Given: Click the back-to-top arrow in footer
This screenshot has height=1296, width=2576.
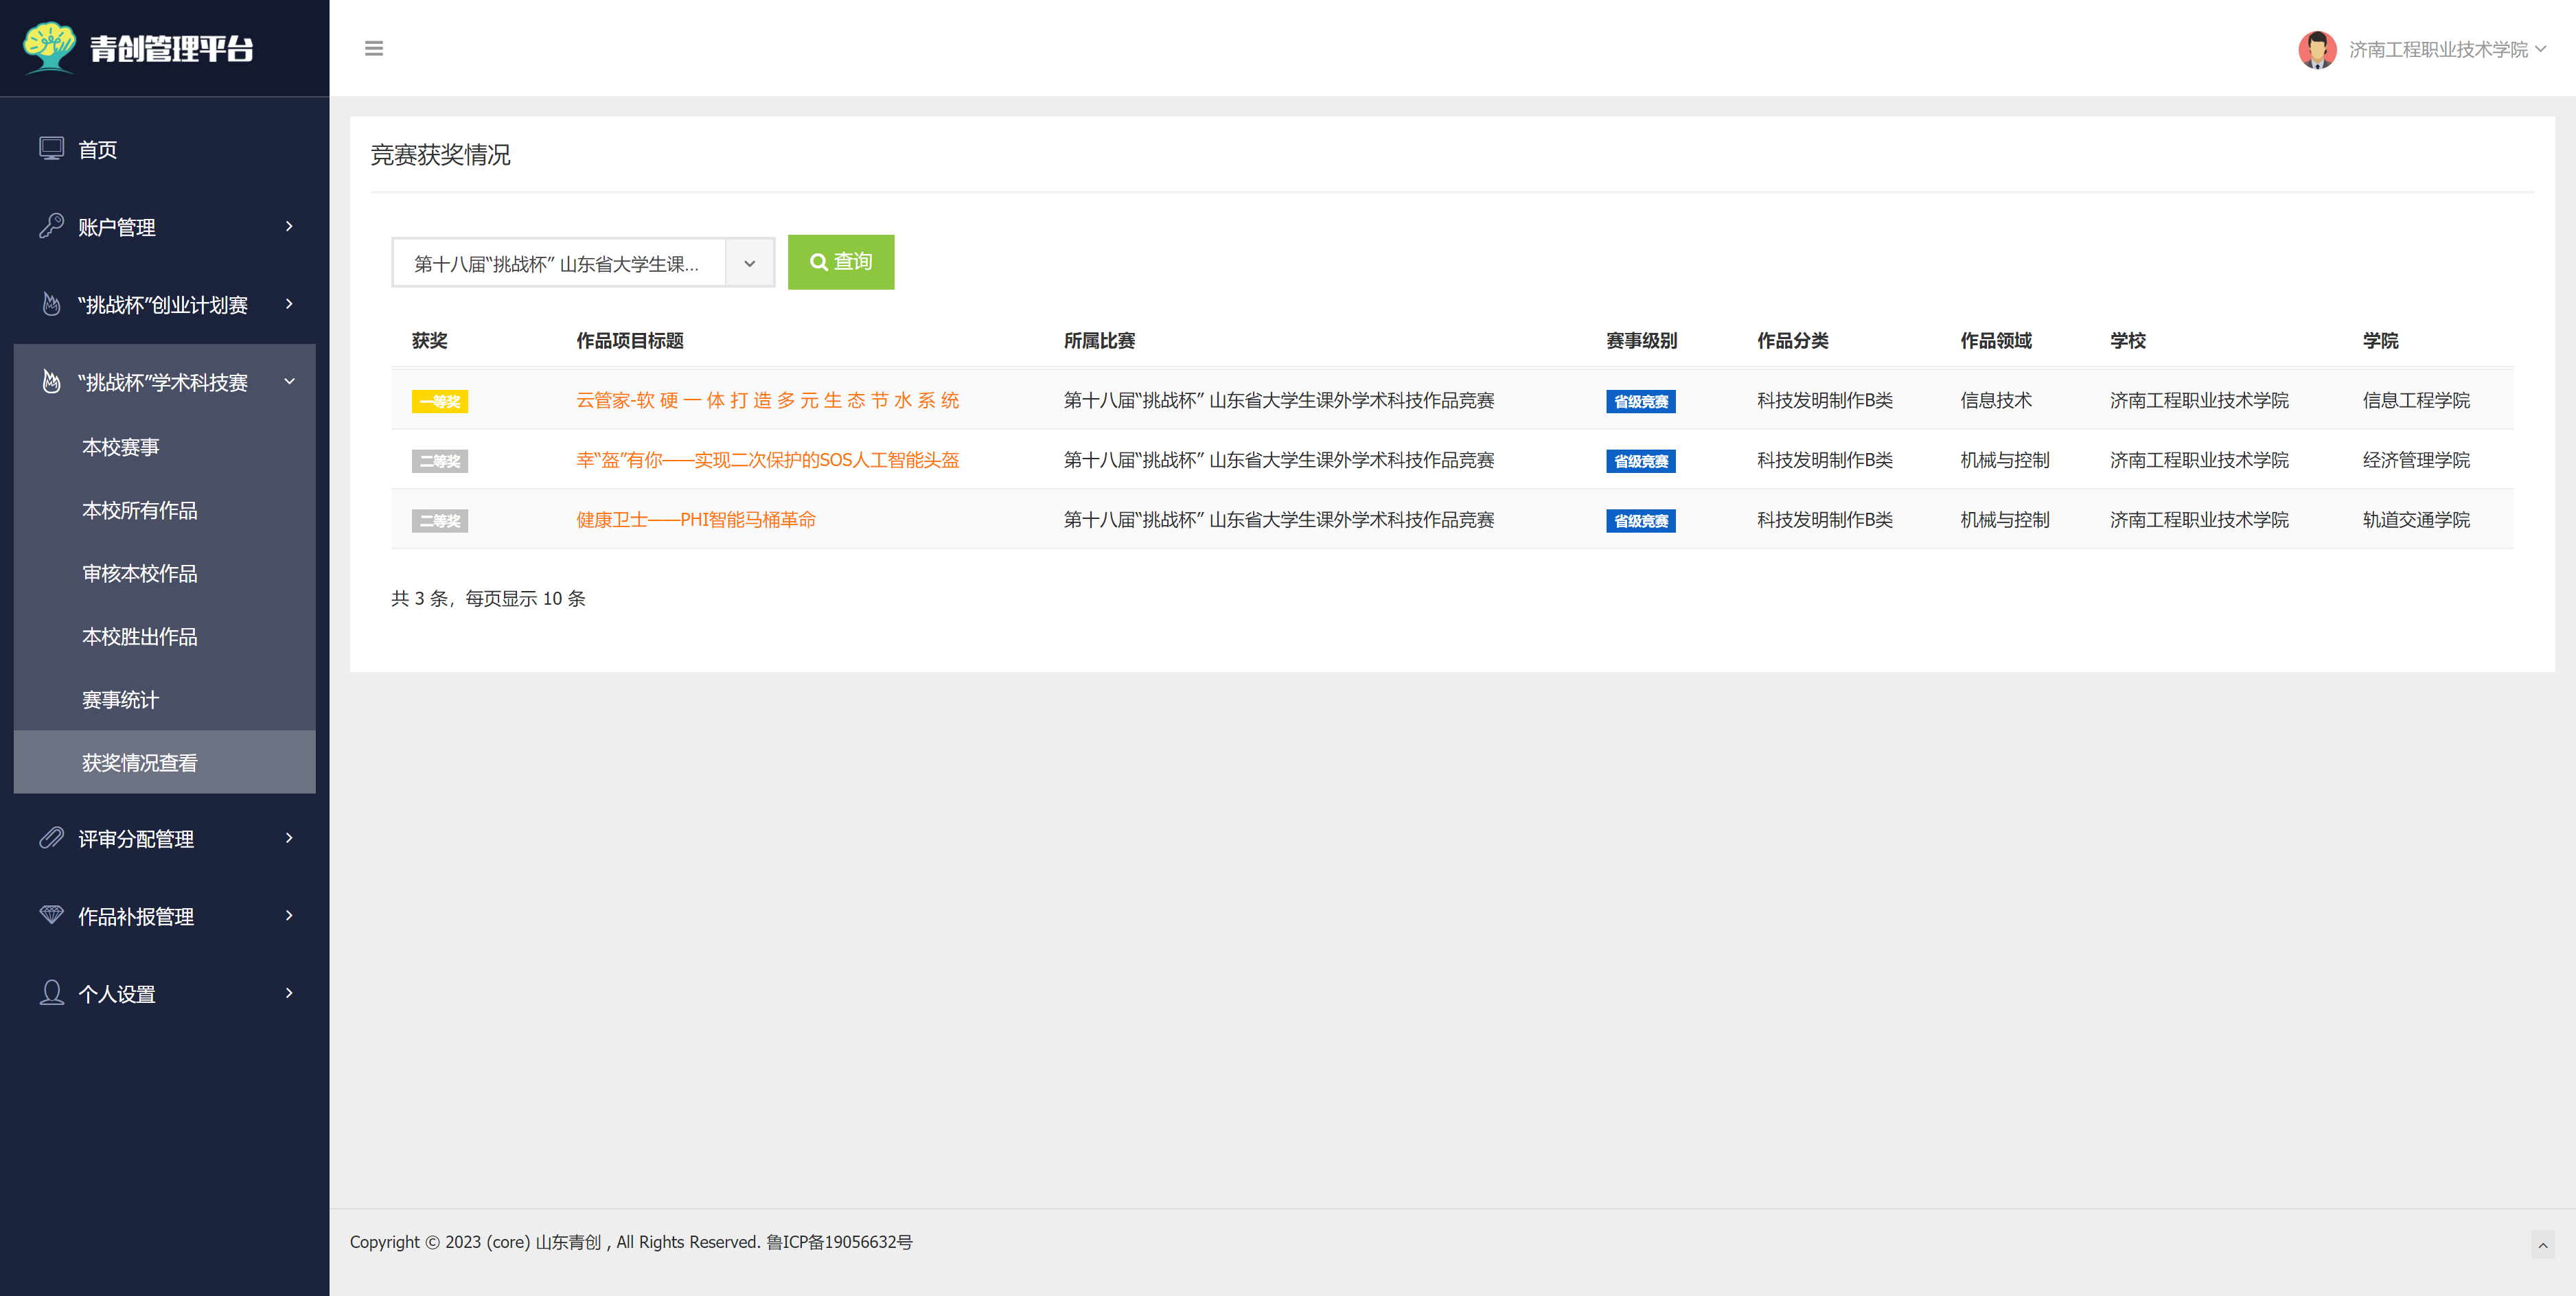Looking at the screenshot, I should (x=2543, y=1245).
